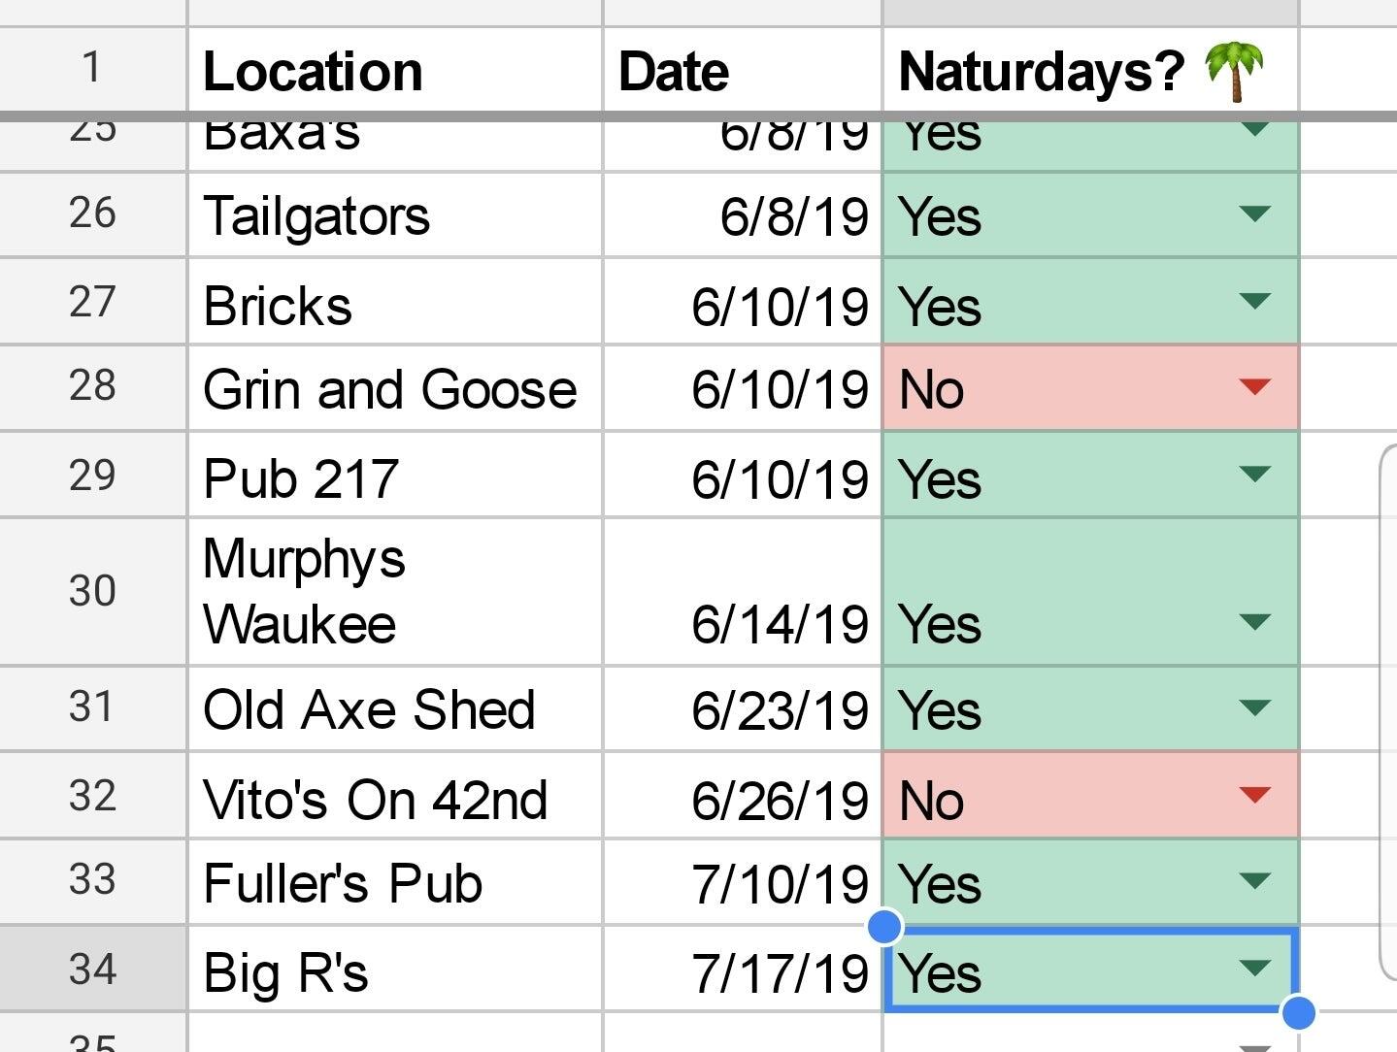Viewport: 1397px width, 1052px height.
Task: Click the 6/23/19 date cell
Action: pyautogui.click(x=743, y=708)
